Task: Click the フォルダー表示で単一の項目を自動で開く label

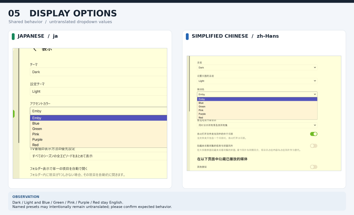Action: (59, 169)
